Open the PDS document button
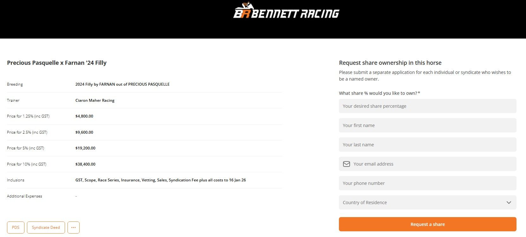This screenshot has width=526, height=237. [16, 228]
